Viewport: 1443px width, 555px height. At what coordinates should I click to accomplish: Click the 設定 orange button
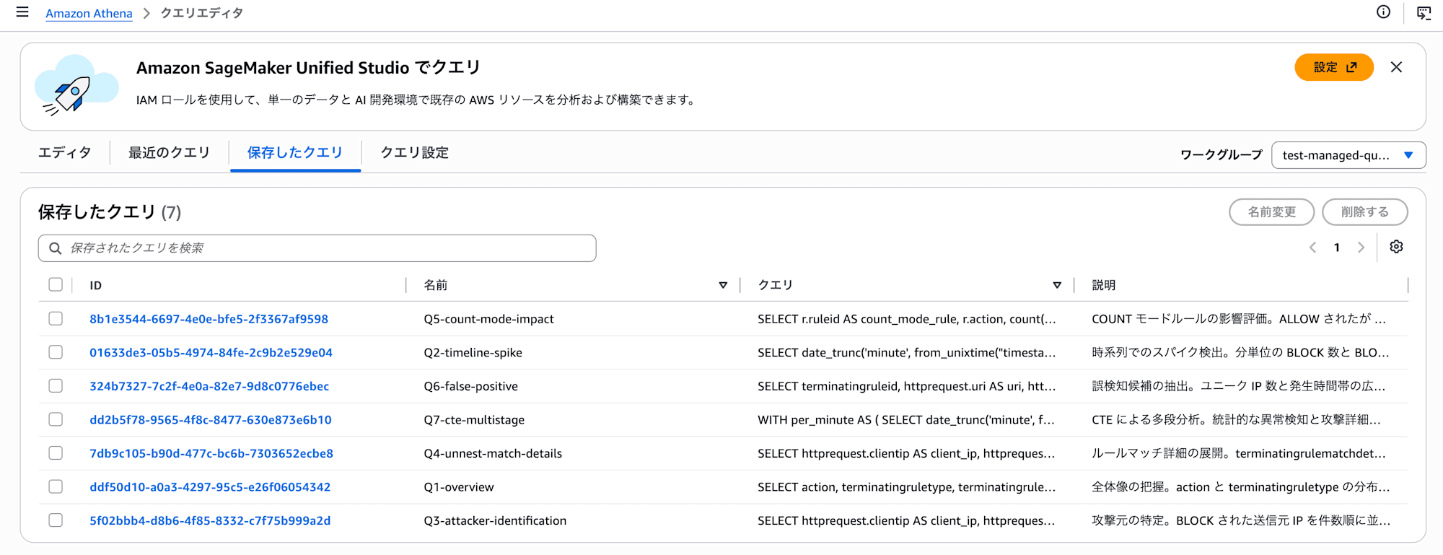click(1334, 67)
